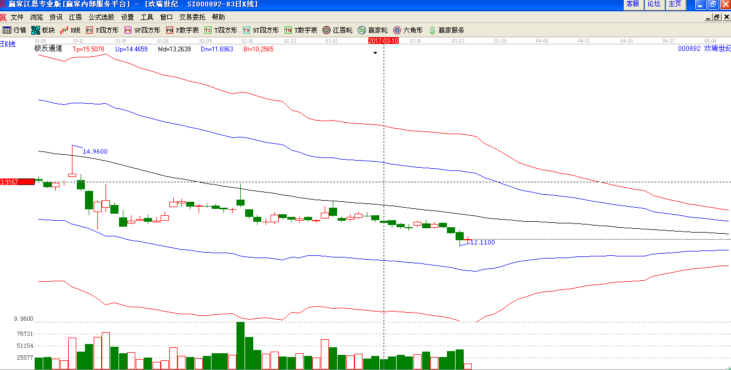The width and height of the screenshot is (731, 370).
Task: Restore the inner chart window
Action: [x=717, y=17]
